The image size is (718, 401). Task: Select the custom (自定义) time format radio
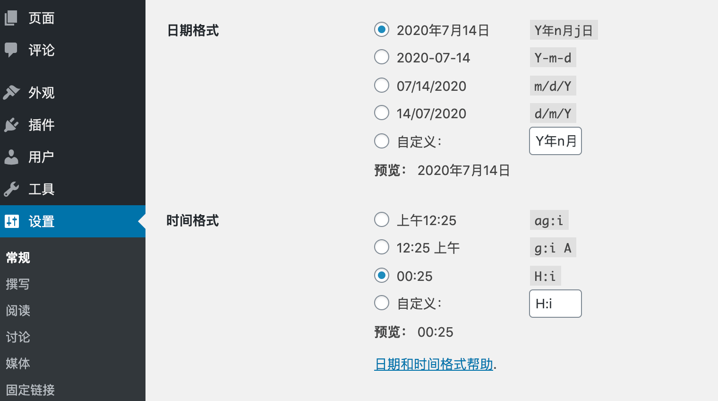tap(382, 303)
